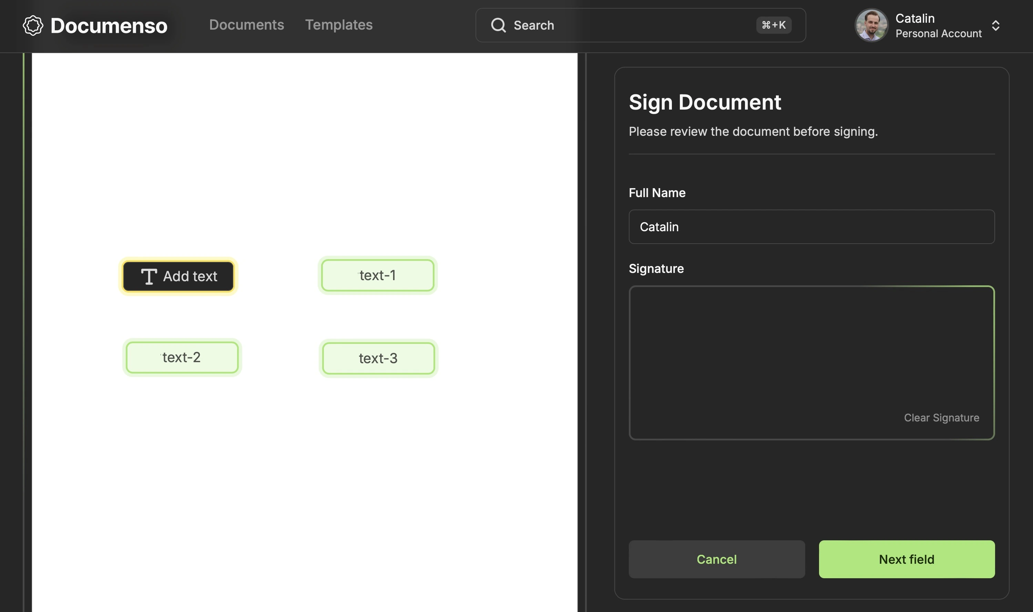Click the Command+K shortcut badge

coord(773,25)
